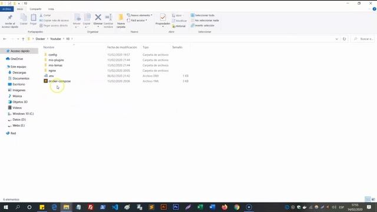Sort by the Nombre column header

click(x=49, y=47)
